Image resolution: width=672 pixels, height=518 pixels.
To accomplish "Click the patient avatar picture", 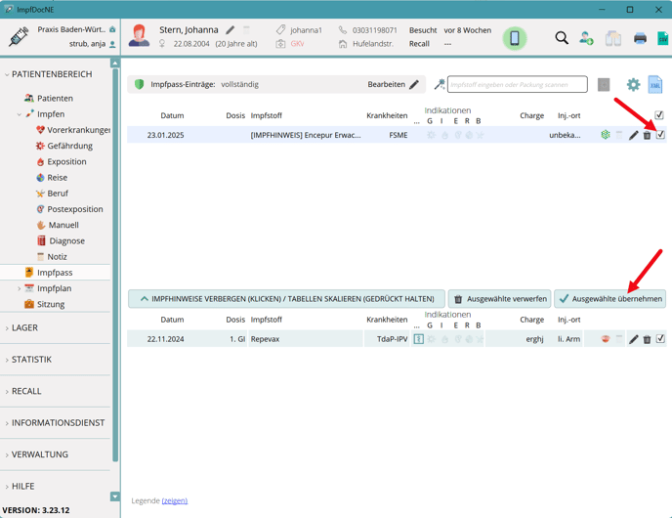I will (x=140, y=35).
